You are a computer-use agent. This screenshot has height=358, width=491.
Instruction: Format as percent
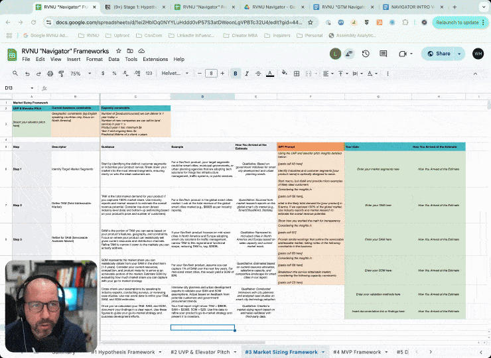tap(114, 74)
